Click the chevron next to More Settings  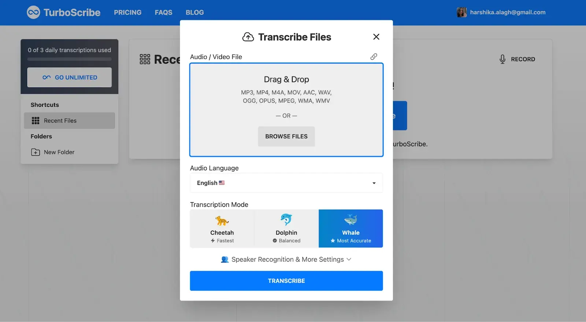point(349,259)
